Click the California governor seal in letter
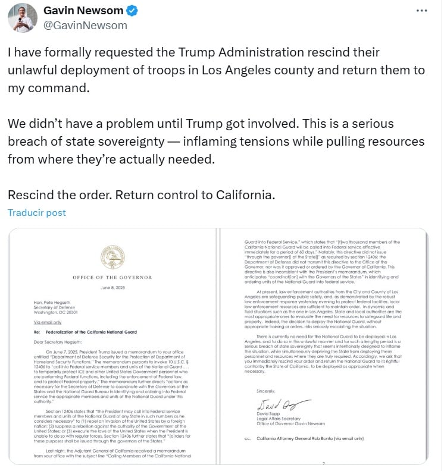This screenshot has width=444, height=471. point(112,258)
